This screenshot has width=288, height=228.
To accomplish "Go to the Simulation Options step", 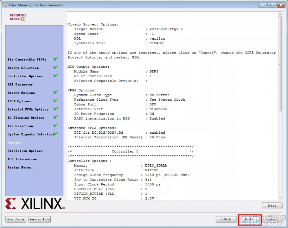I will (25, 151).
